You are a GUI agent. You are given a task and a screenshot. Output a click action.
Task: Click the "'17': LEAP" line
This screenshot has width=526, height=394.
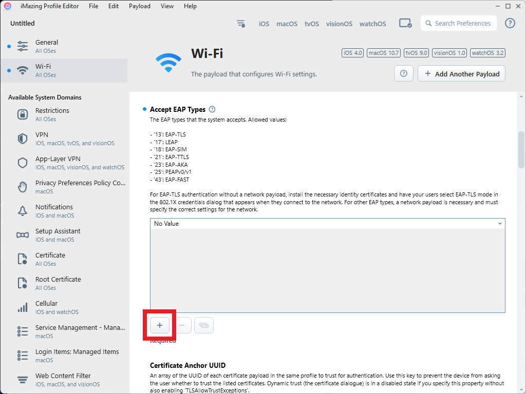click(x=164, y=142)
